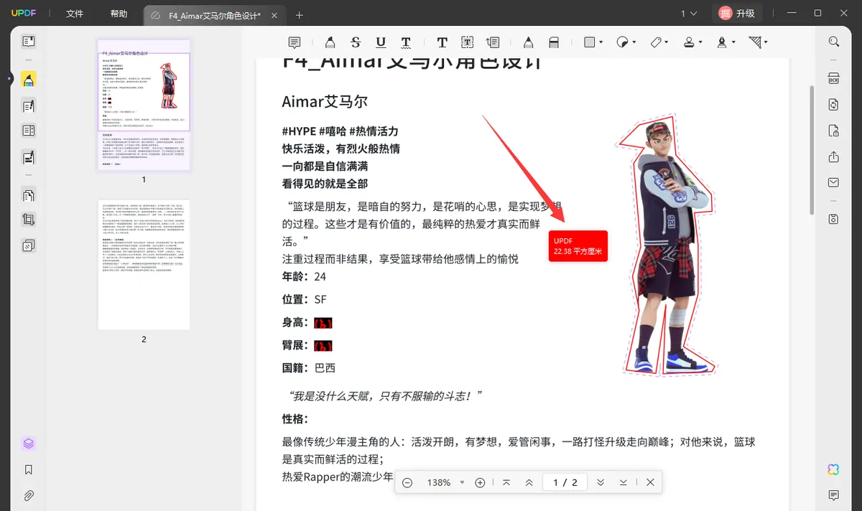The image size is (862, 511).
Task: Select the typewriter text comment tool
Action: click(x=442, y=42)
